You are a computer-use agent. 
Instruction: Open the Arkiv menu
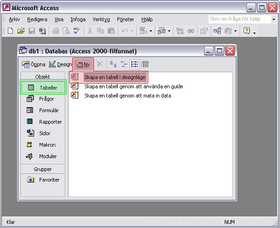[14, 19]
